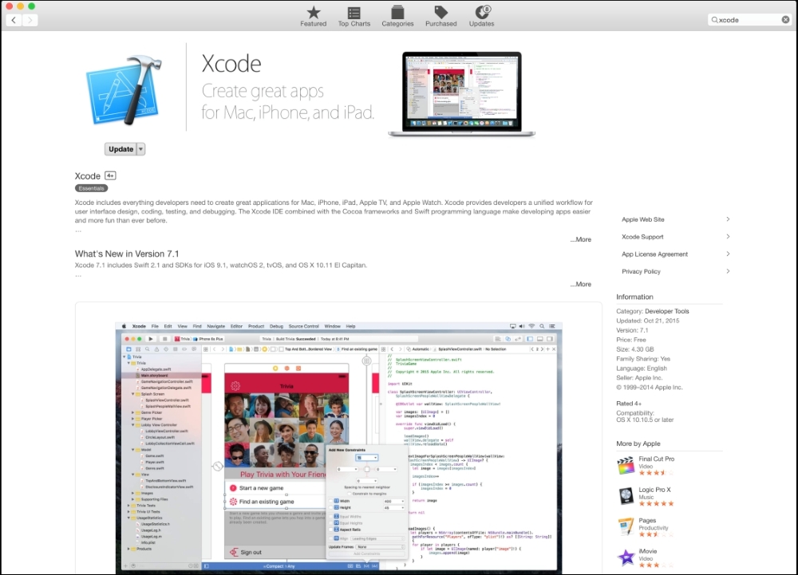Viewport: 798px width, 575px height.
Task: Click What's New in Version 7.1 heading
Action: tap(127, 254)
